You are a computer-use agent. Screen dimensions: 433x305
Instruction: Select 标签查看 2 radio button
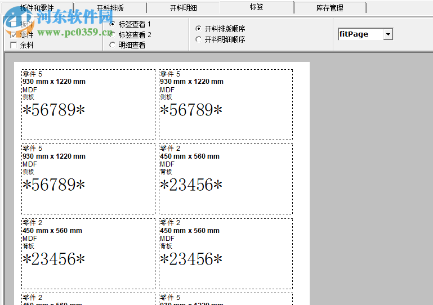click(113, 35)
